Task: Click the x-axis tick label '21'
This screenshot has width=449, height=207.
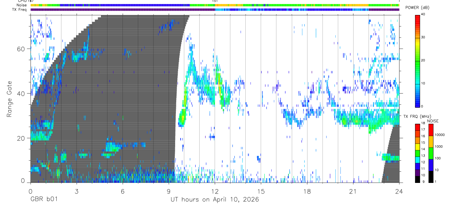Action: click(353, 191)
